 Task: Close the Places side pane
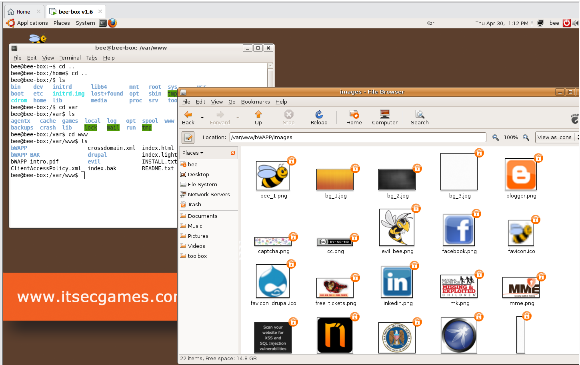233,153
